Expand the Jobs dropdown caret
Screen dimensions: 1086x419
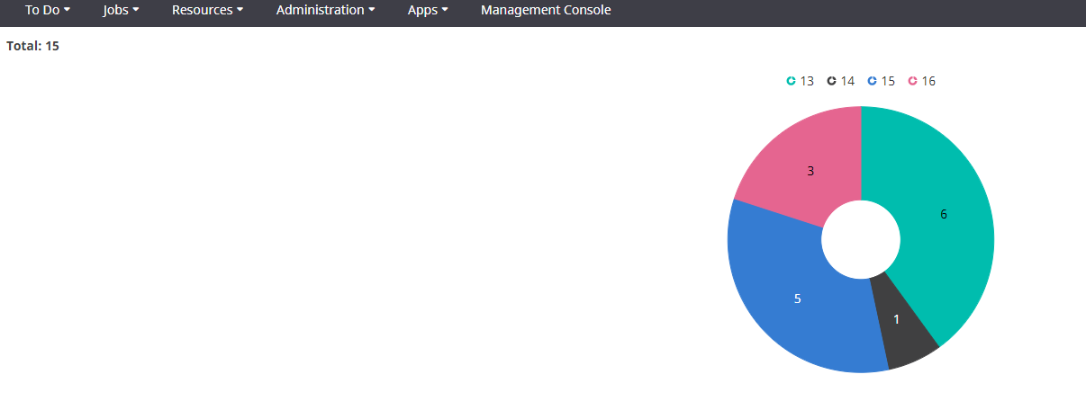(136, 11)
